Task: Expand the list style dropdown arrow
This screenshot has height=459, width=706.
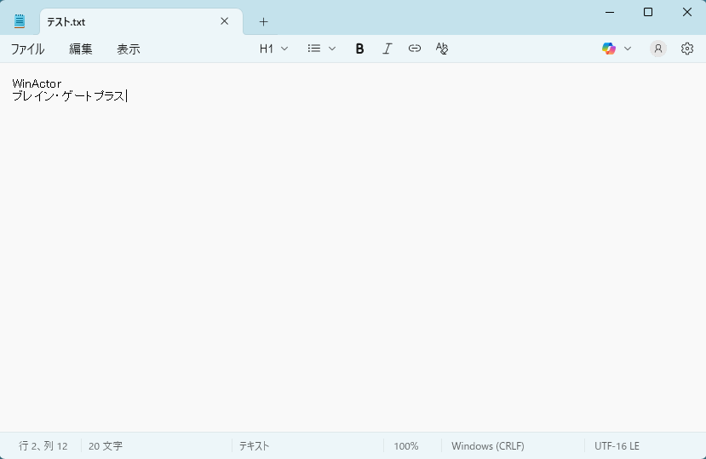Action: click(x=332, y=49)
